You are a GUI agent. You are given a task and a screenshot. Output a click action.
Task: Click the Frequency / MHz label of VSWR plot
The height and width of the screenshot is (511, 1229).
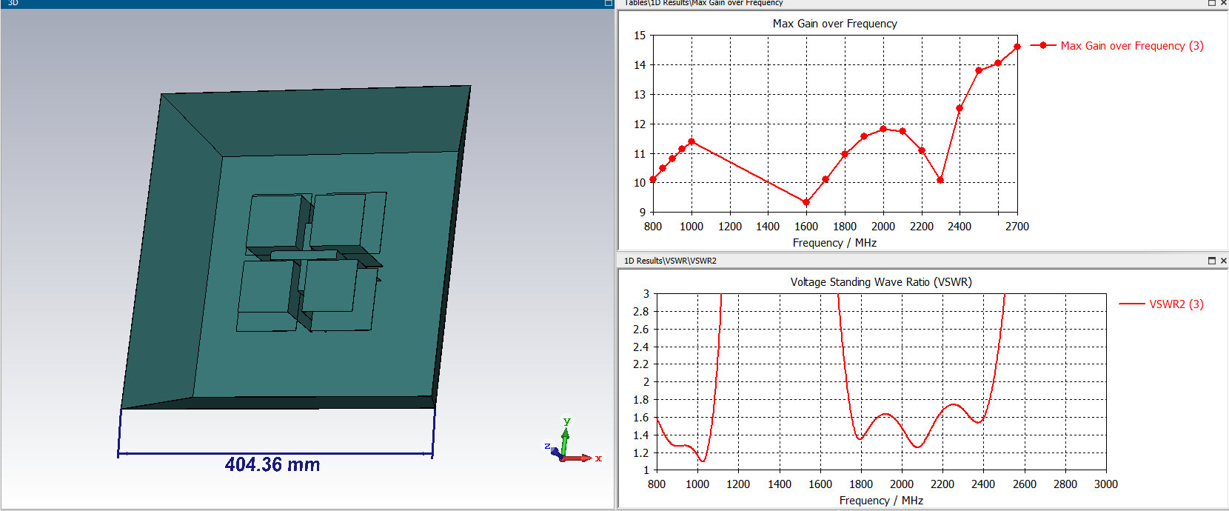pos(881,501)
